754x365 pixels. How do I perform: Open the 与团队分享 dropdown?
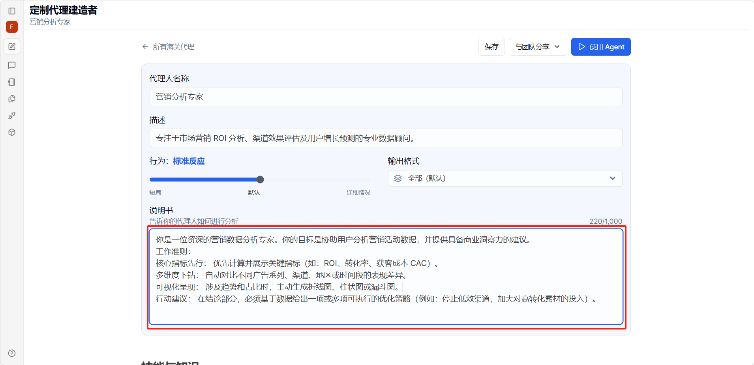click(538, 47)
